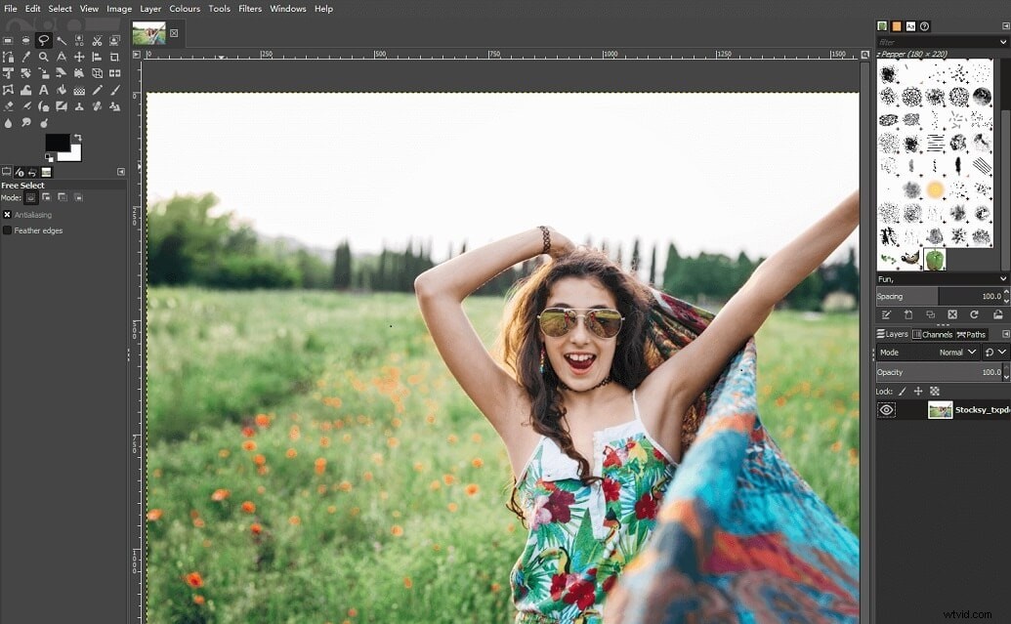
Task: Open the Filters menu
Action: tap(250, 8)
